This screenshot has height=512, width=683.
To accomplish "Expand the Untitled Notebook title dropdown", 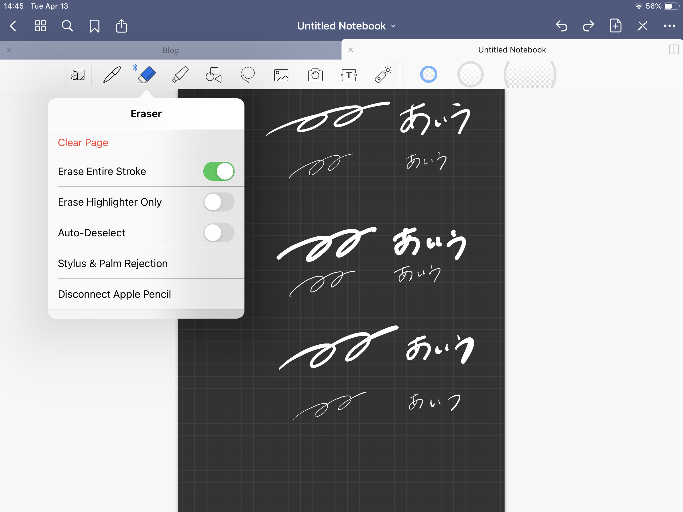I will click(346, 26).
